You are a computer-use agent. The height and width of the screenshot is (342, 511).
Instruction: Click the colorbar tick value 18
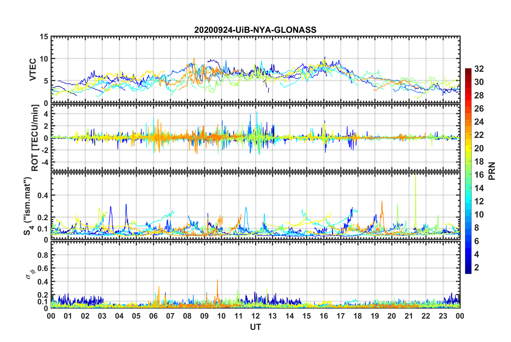pos(479,162)
